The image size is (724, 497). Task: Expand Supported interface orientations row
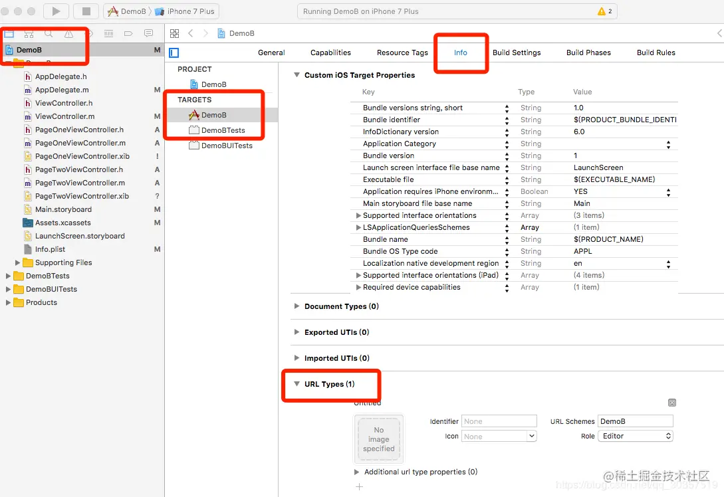click(358, 215)
